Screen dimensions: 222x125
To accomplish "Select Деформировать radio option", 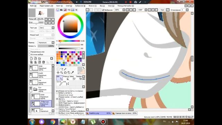I will pyautogui.click(x=57, y=105).
